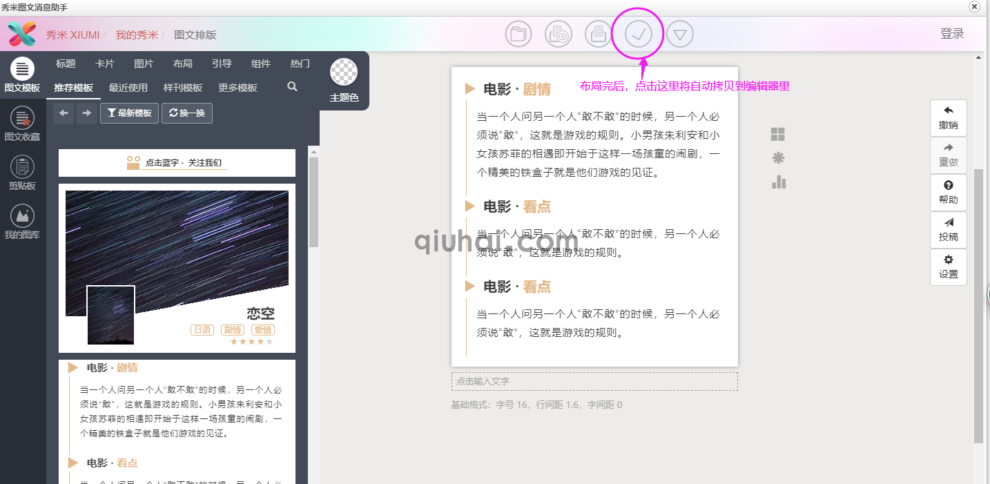Click the circled confirm checkmark to copy layout

(x=638, y=33)
